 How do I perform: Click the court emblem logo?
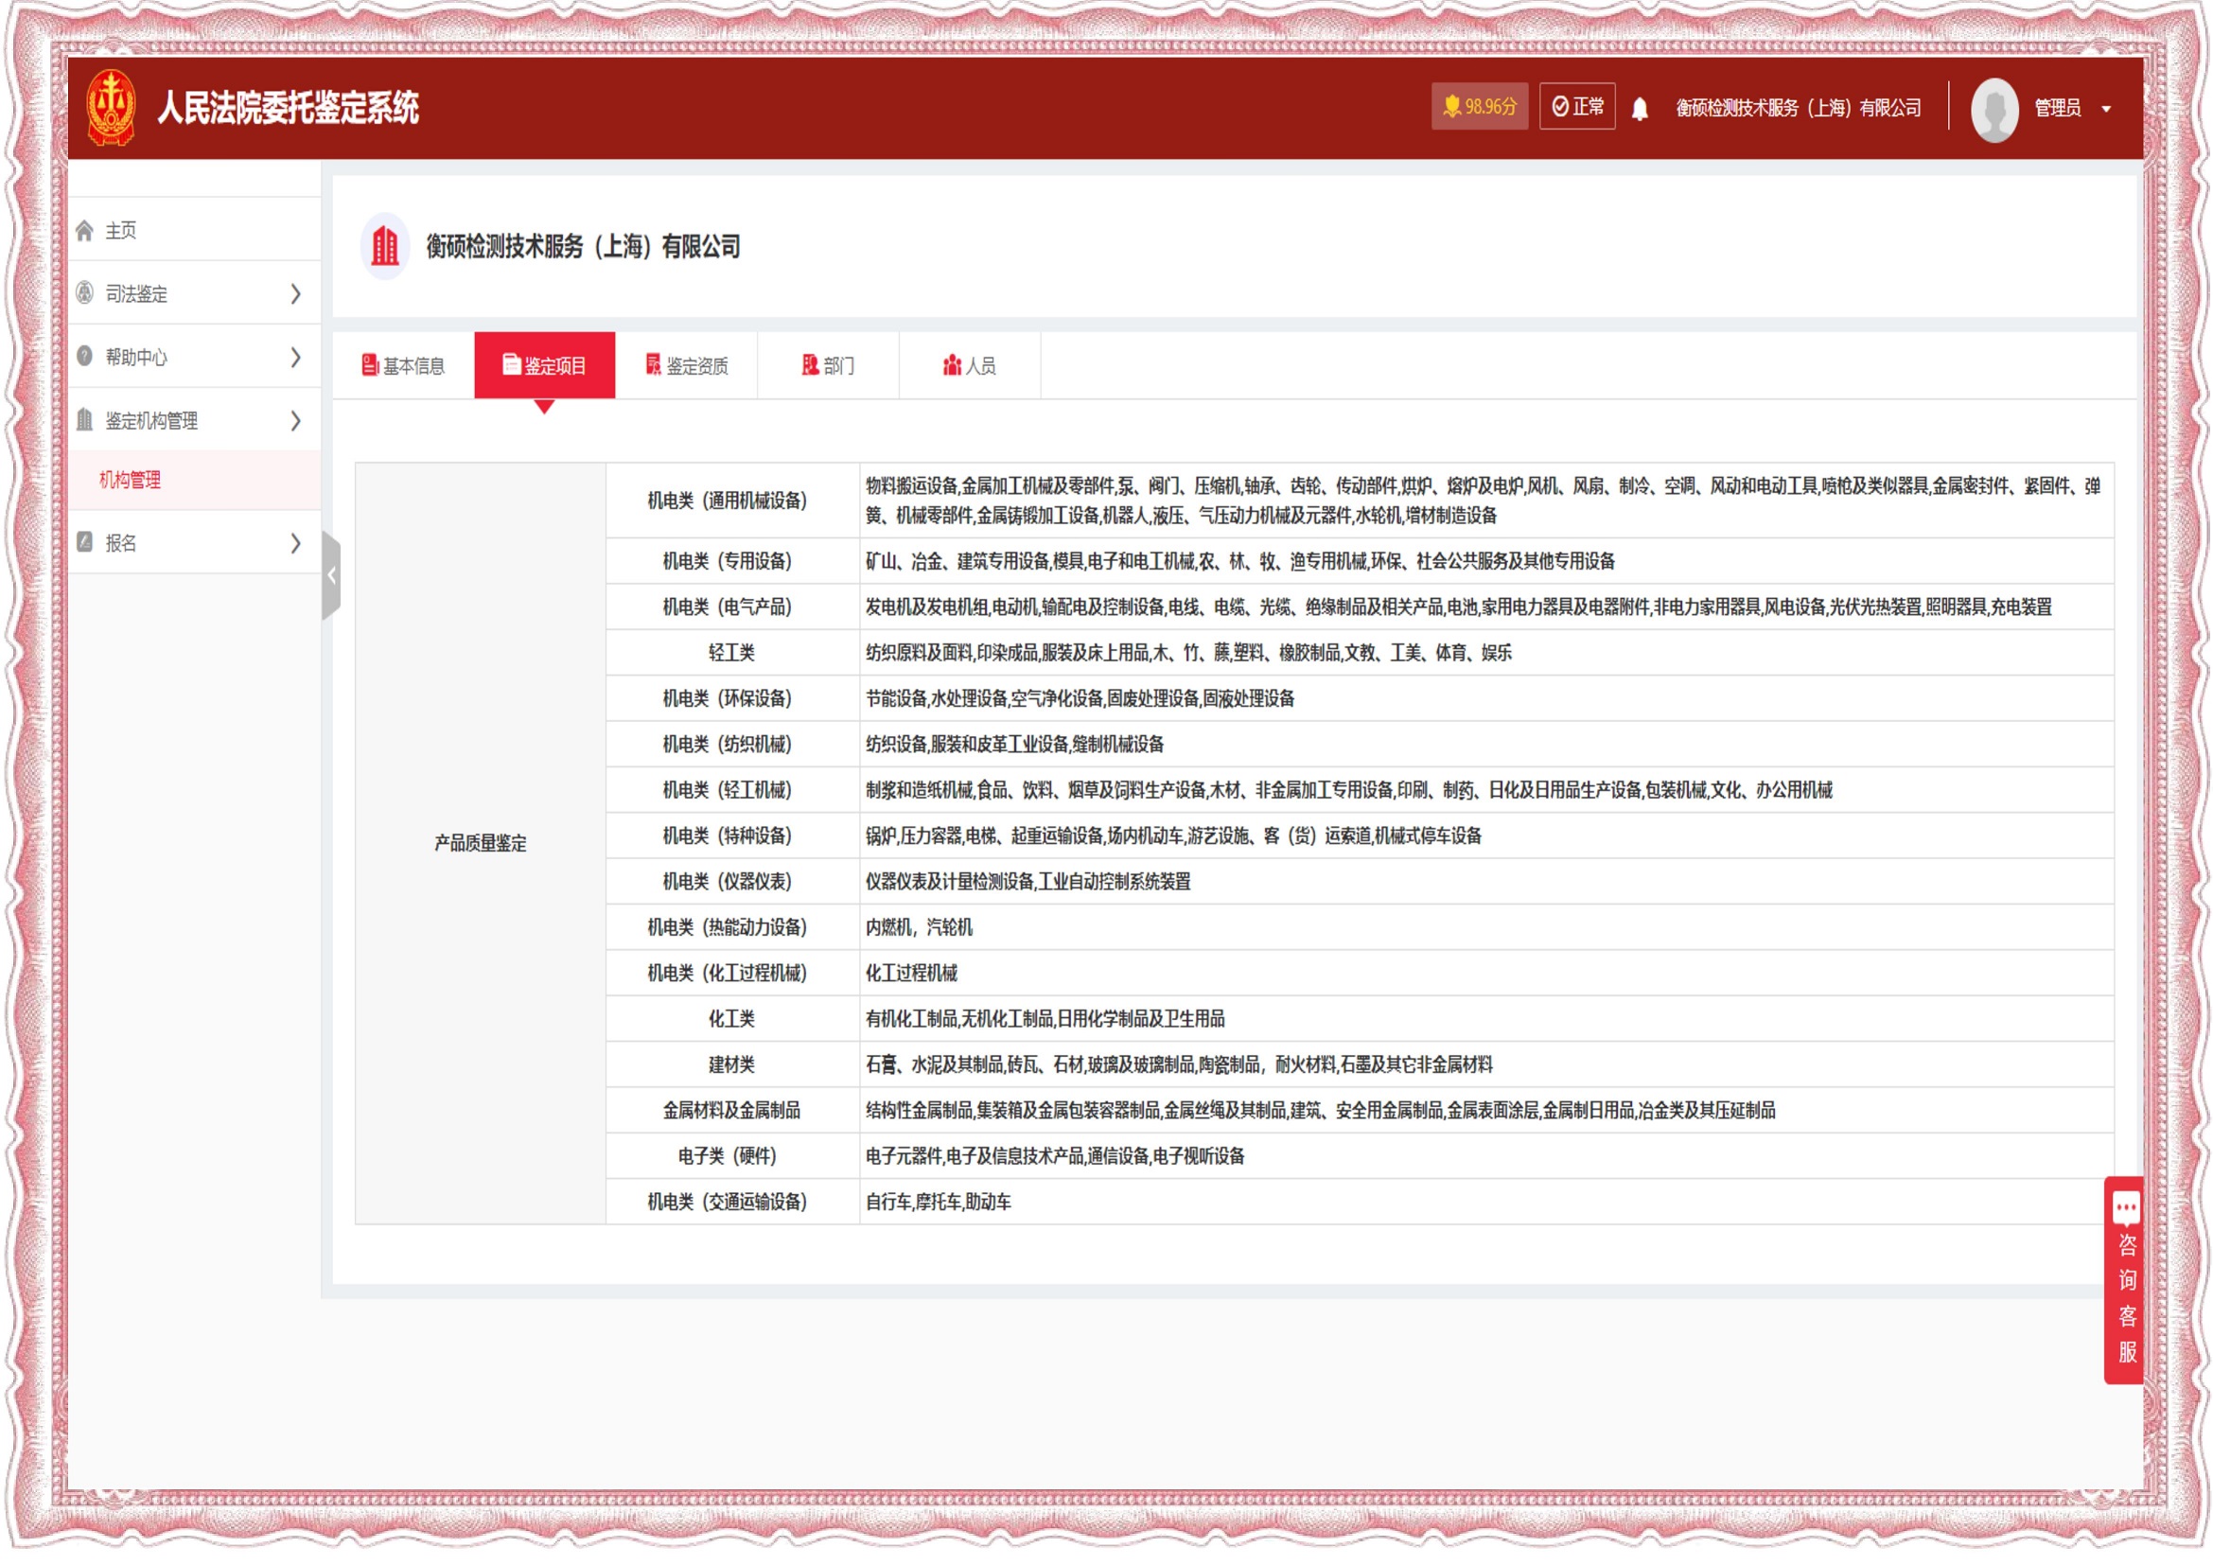pos(111,107)
